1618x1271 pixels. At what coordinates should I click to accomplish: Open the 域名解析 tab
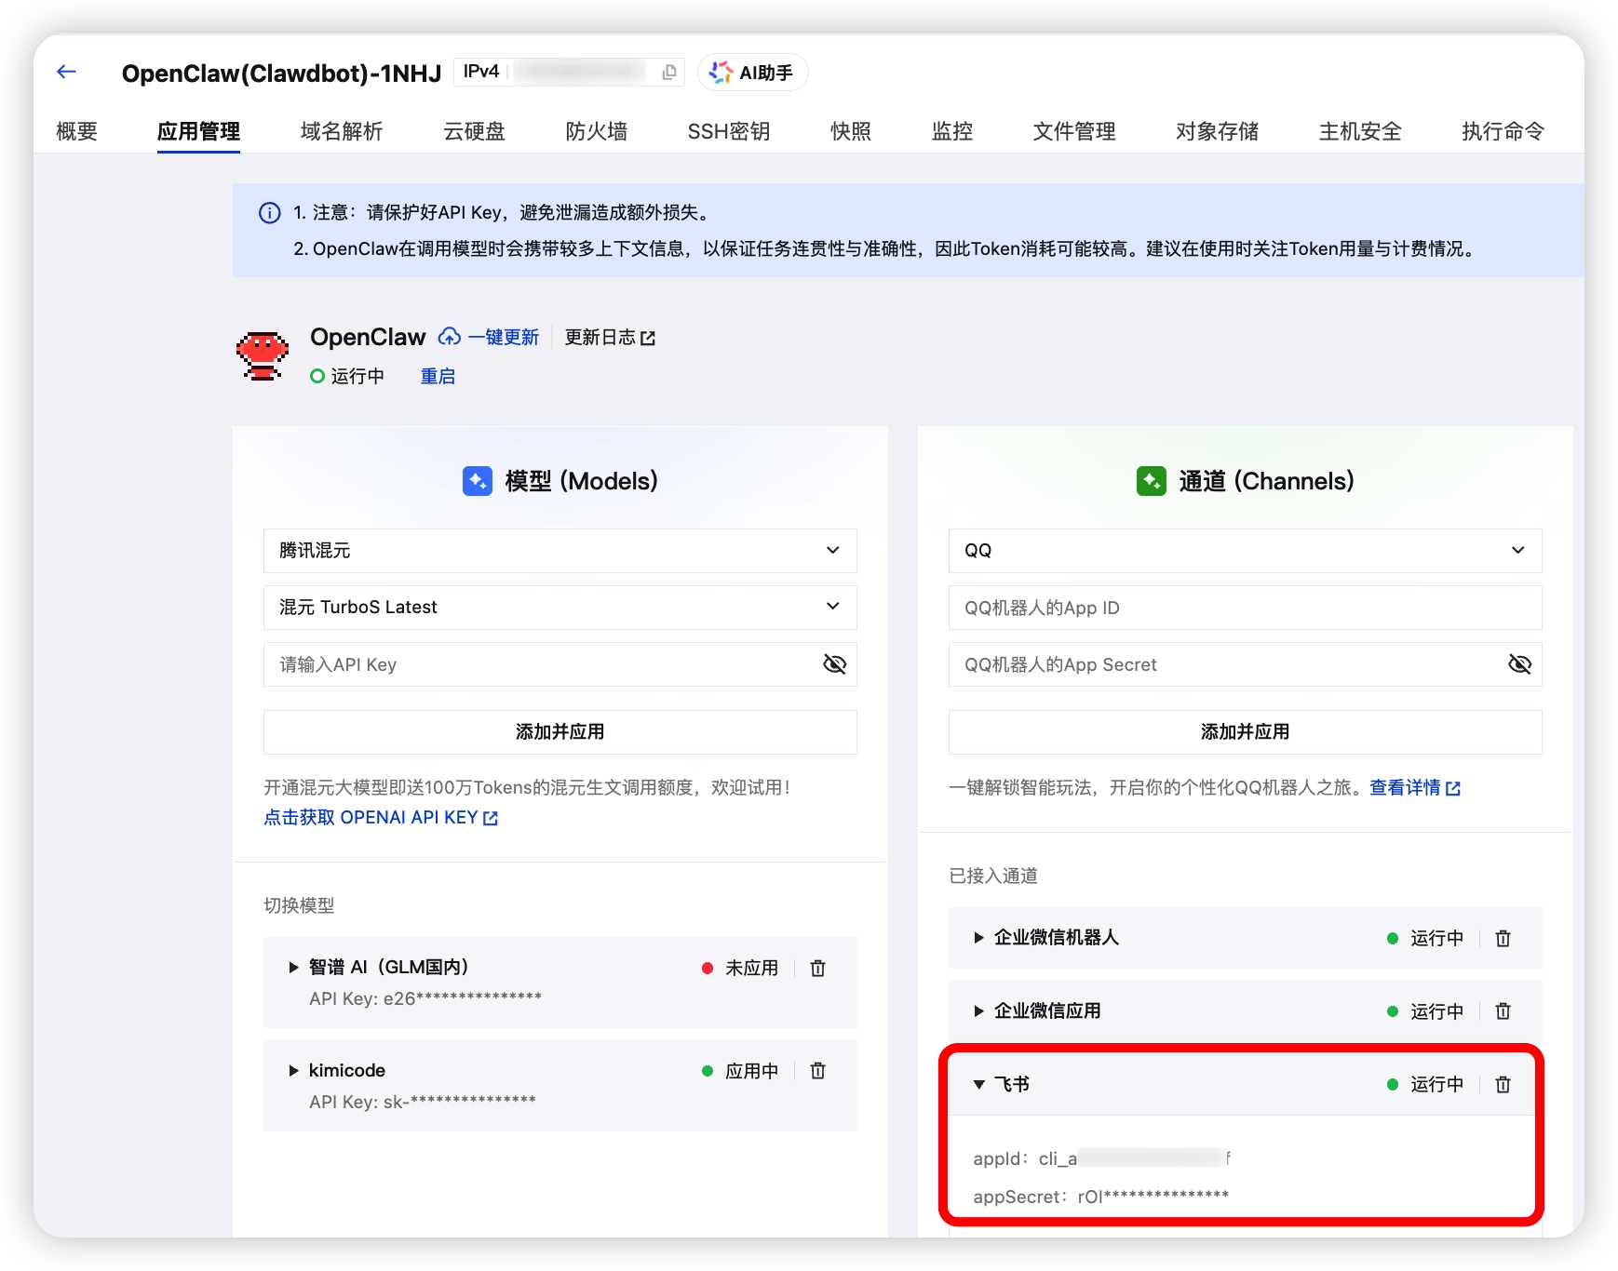(x=342, y=131)
